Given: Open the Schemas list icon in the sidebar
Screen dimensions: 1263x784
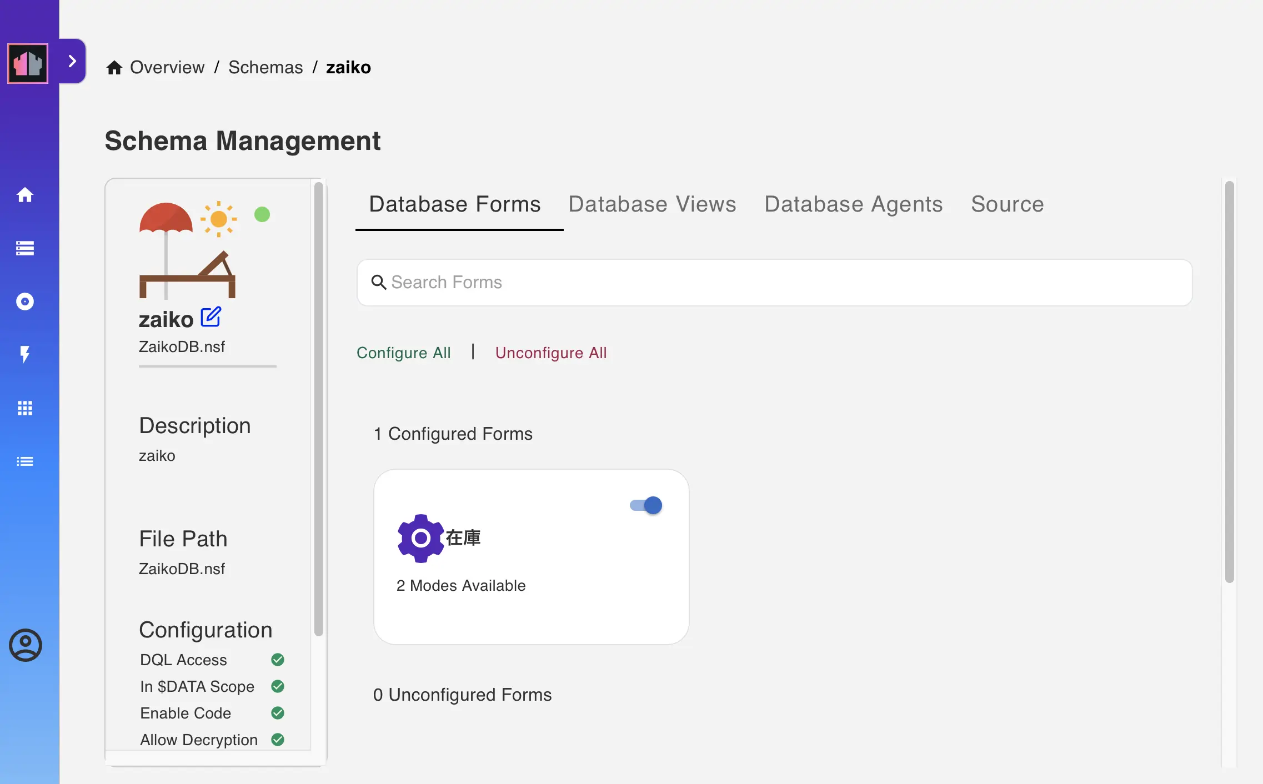Looking at the screenshot, I should (x=25, y=248).
